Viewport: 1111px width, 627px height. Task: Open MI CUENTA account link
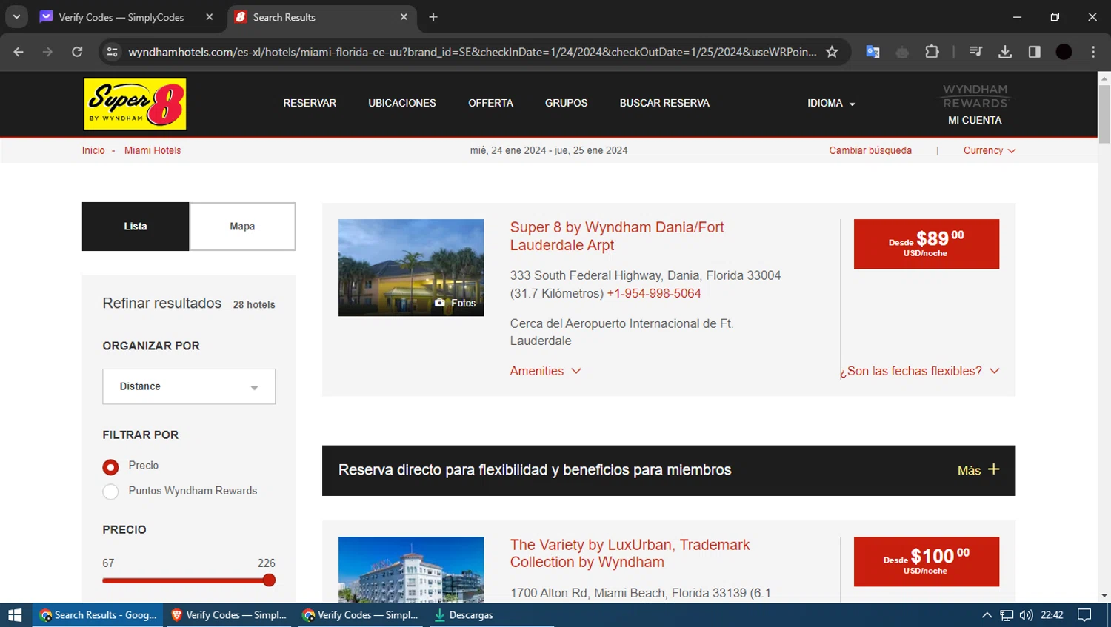tap(975, 120)
